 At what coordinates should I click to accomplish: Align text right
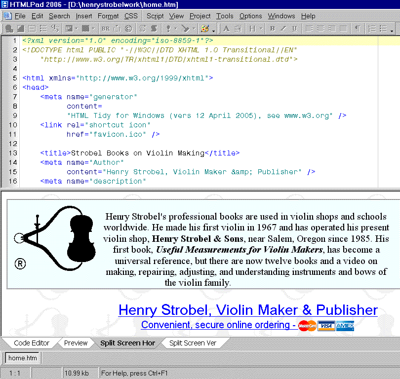pyautogui.click(x=332, y=29)
